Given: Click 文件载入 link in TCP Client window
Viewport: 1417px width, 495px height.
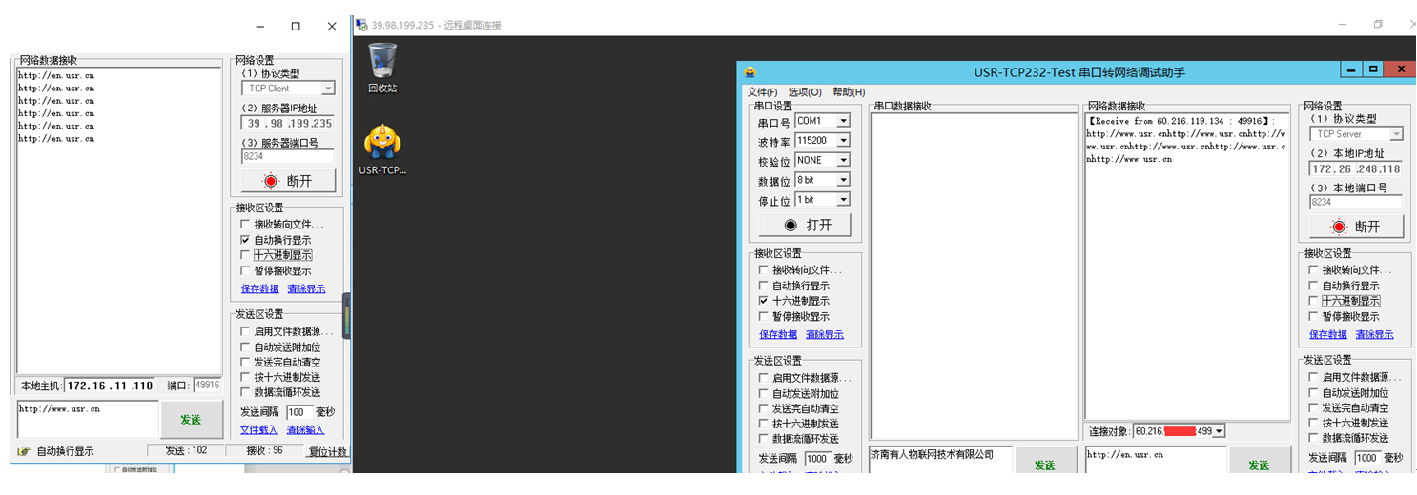Looking at the screenshot, I should [x=257, y=430].
